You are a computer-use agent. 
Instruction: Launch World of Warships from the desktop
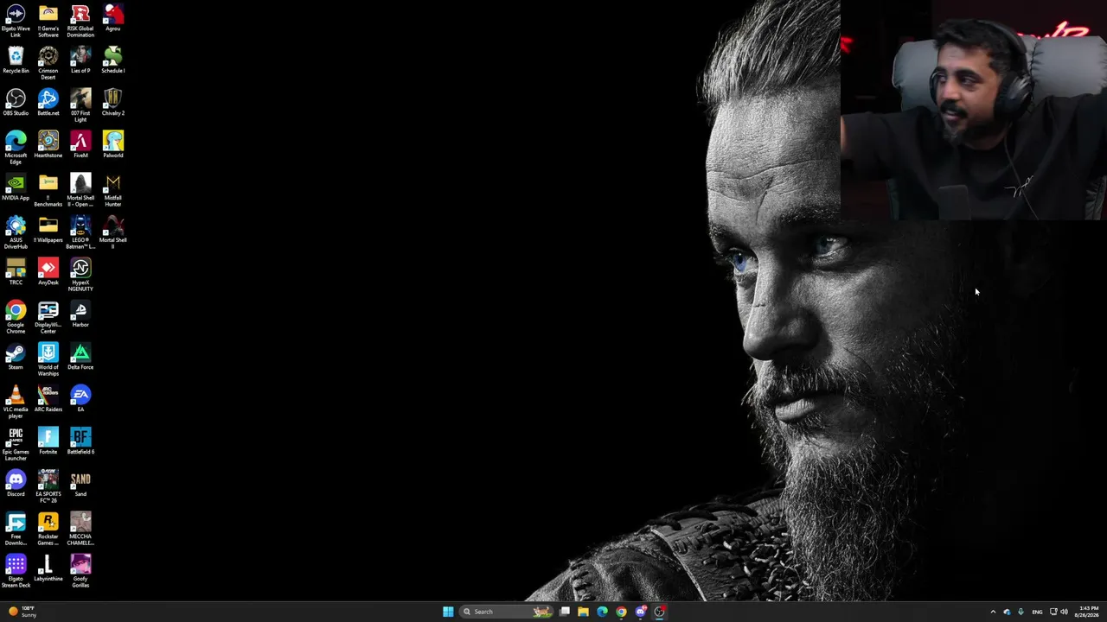48,359
